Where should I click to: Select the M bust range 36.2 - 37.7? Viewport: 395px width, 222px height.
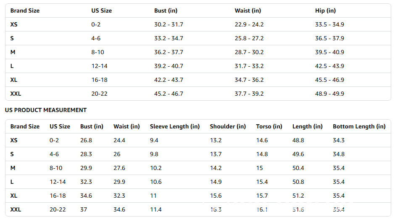pos(169,52)
